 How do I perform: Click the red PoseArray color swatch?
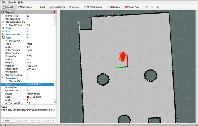click(x=28, y=97)
